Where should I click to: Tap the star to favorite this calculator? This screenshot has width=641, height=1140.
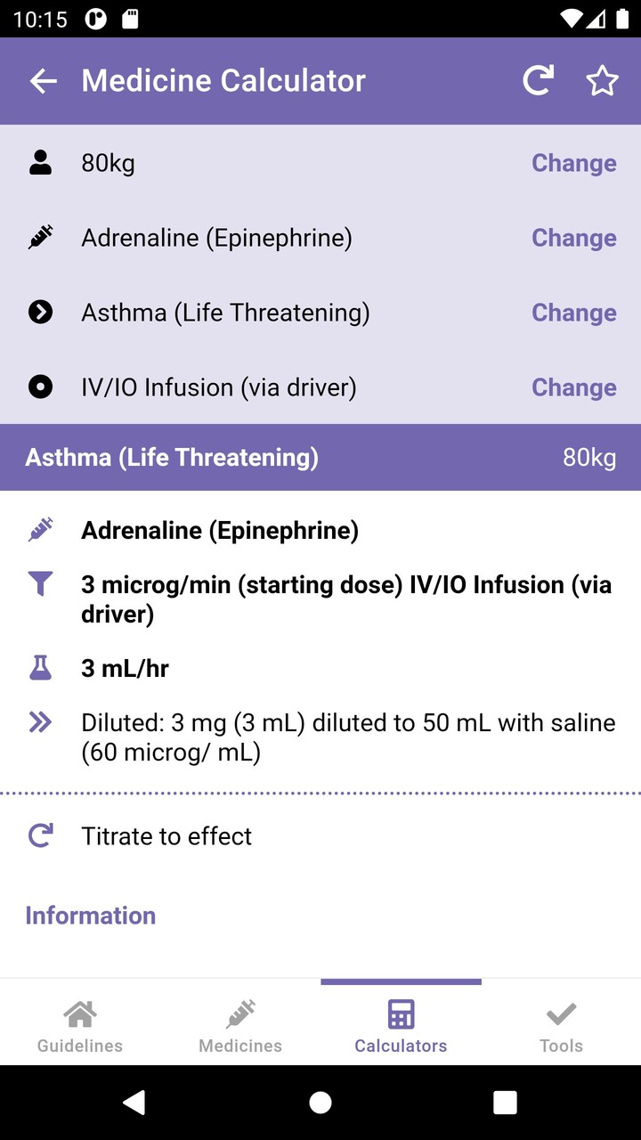[x=603, y=80]
